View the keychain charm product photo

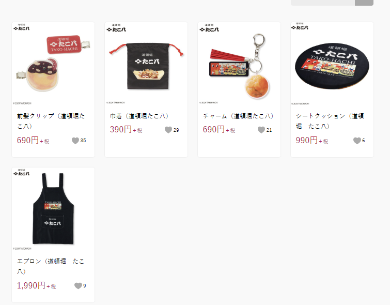coord(239,64)
